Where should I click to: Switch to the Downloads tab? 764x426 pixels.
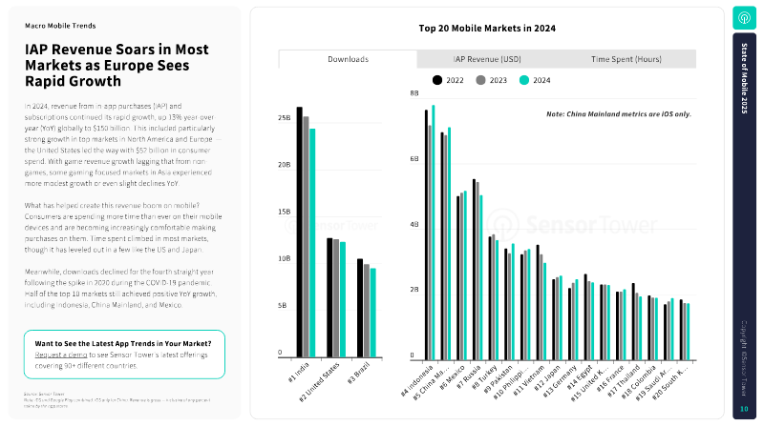pyautogui.click(x=348, y=59)
